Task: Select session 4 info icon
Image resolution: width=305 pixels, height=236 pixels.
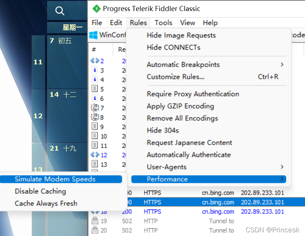Action: [95, 79]
